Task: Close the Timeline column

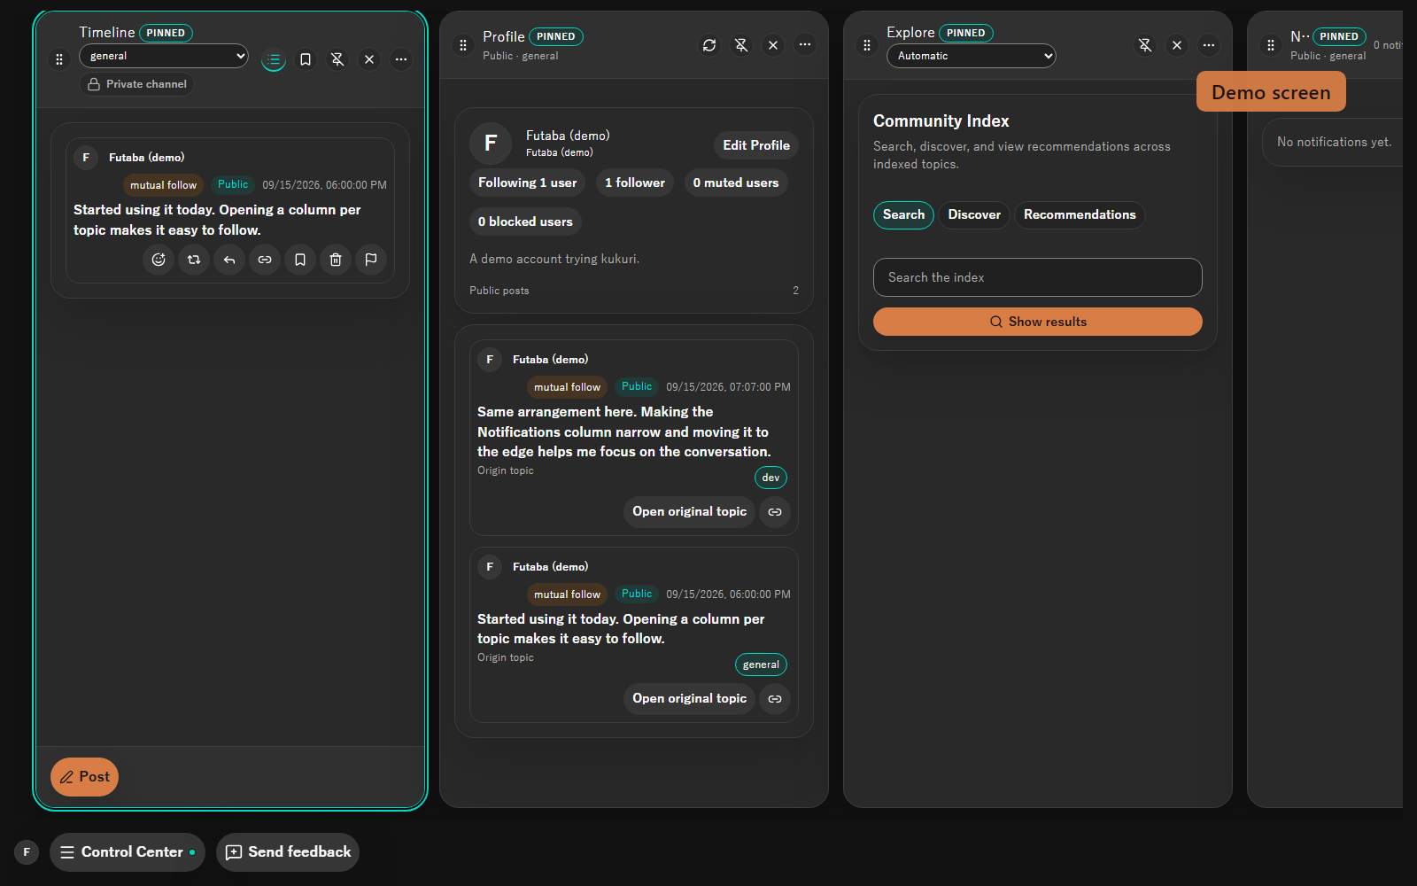Action: tap(369, 59)
